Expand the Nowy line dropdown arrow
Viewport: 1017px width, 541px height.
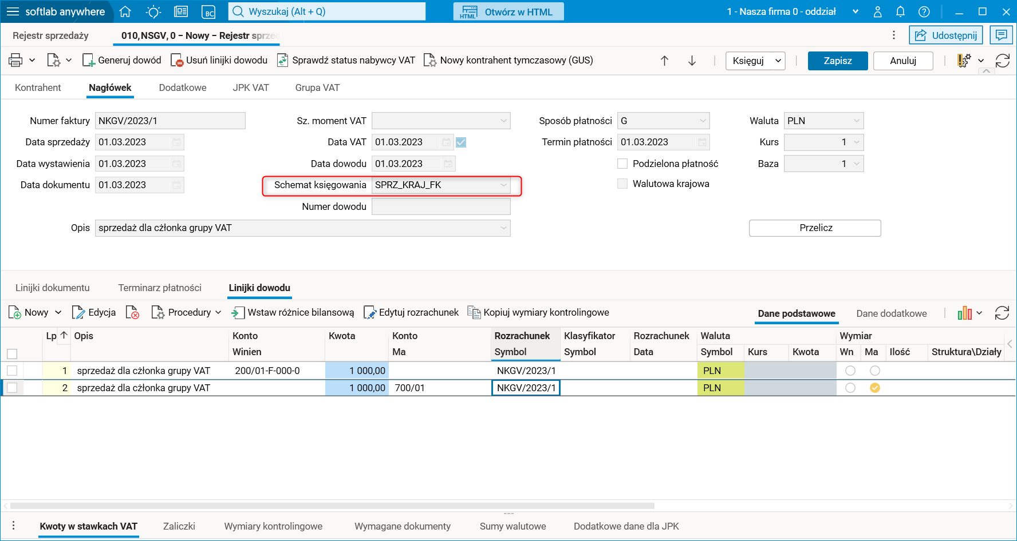tap(58, 313)
